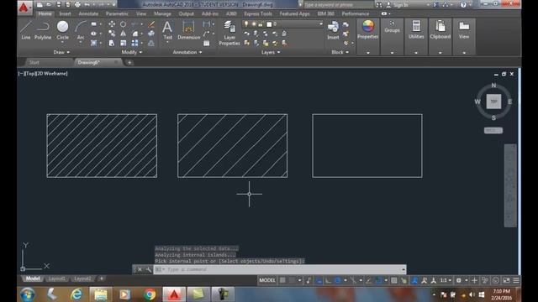Image resolution: width=538 pixels, height=302 pixels.
Task: Click the Scale tool icon
Action: 123,43
